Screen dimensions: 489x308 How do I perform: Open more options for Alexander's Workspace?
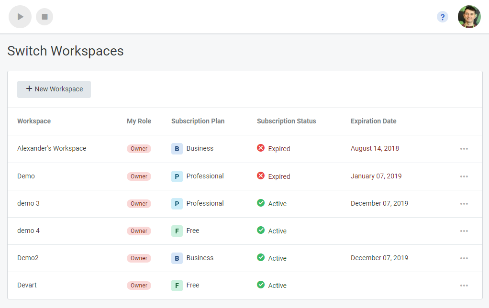464,149
